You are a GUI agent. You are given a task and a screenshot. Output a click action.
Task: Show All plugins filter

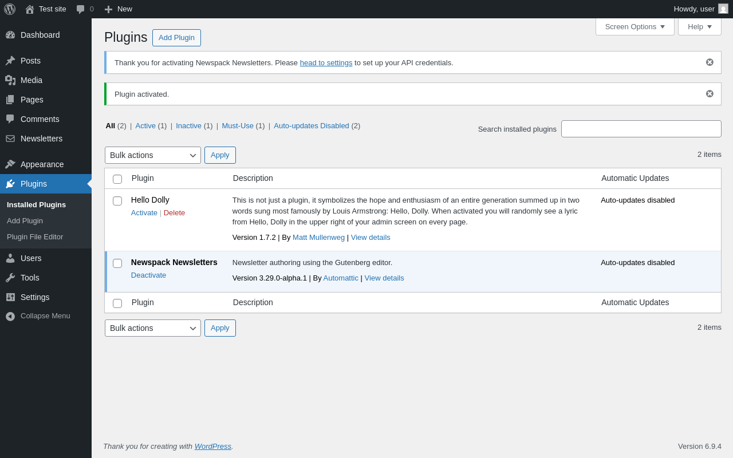coord(110,125)
